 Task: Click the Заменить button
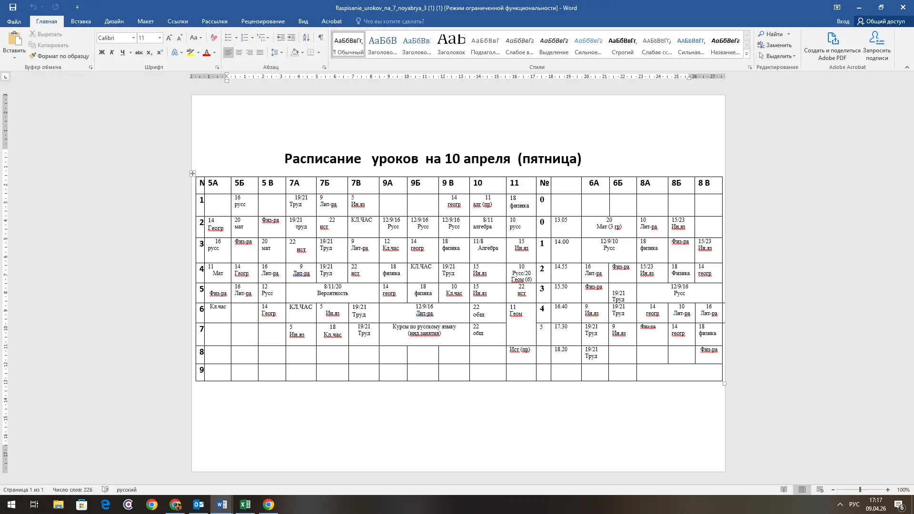[775, 45]
